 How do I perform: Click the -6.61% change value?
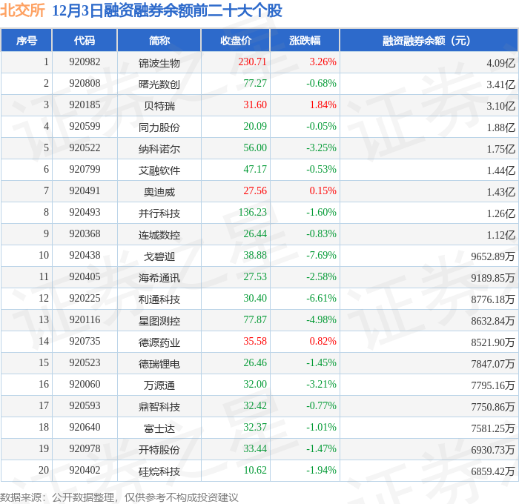click(321, 299)
